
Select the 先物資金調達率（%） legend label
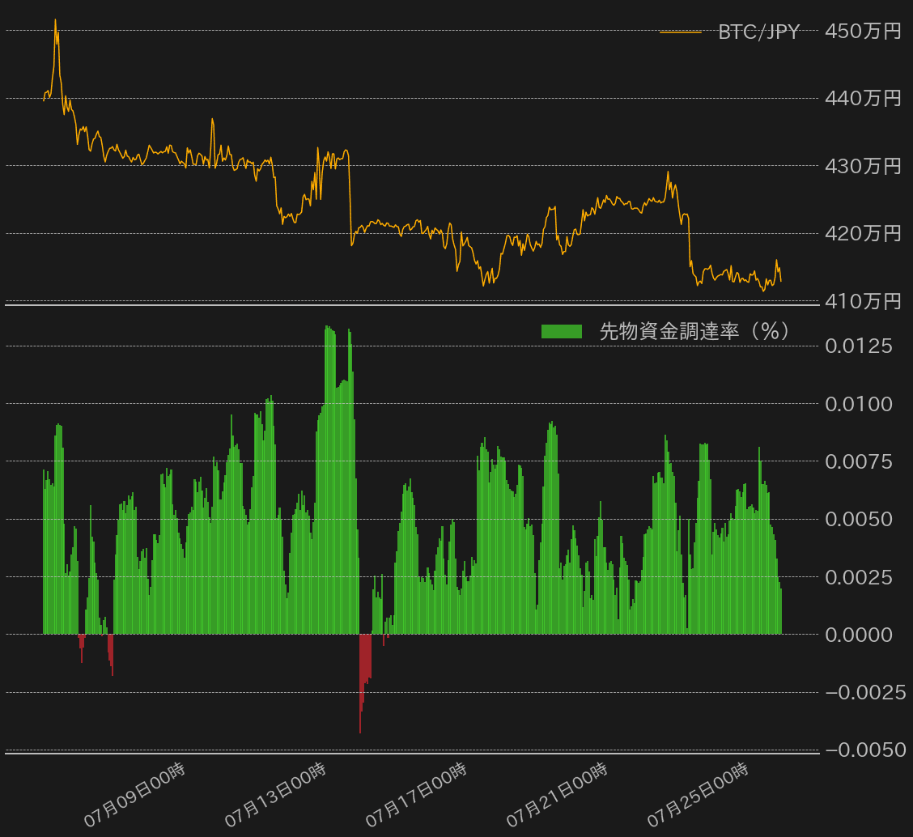[694, 331]
